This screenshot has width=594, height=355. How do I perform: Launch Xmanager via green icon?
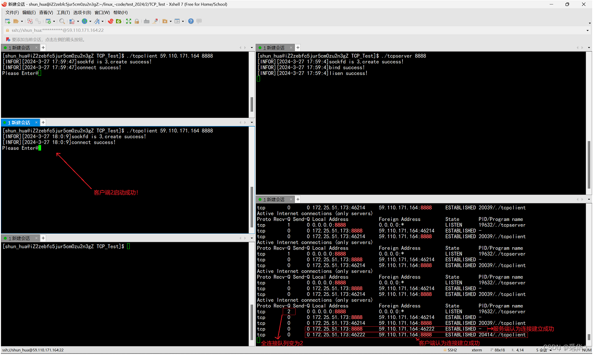click(119, 21)
